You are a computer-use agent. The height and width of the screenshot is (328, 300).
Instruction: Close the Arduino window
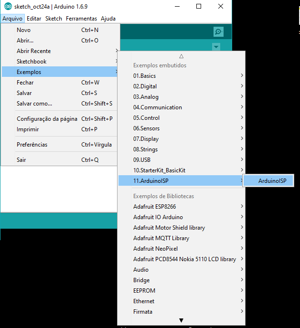click(220, 7)
